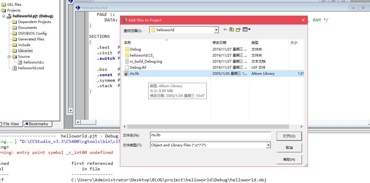
Task: Collapse the Source folder node
Action: tap(9, 57)
